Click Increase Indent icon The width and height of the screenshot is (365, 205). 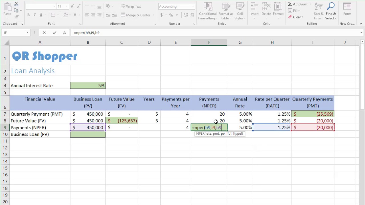114,15
